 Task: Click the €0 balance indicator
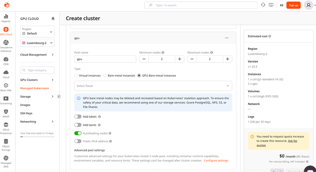[x=282, y=5]
